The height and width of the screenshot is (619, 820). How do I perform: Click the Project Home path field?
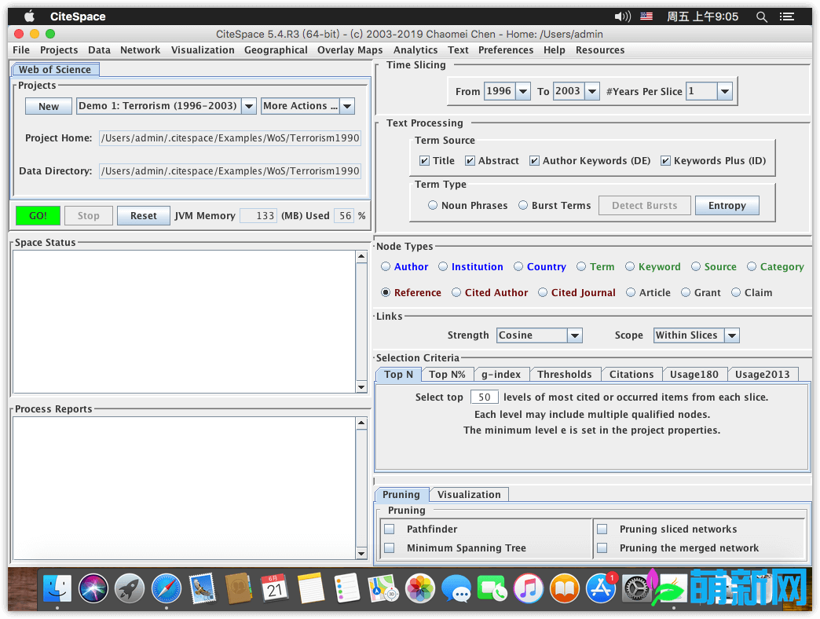coord(230,138)
